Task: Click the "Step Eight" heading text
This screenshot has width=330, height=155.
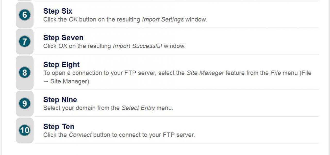Action: pyautogui.click(x=61, y=64)
